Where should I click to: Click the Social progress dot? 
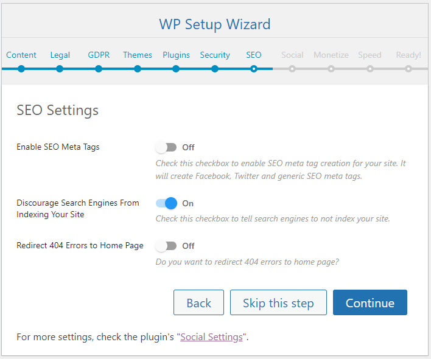[292, 69]
